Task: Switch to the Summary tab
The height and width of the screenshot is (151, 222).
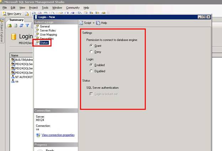Action: click(16, 20)
